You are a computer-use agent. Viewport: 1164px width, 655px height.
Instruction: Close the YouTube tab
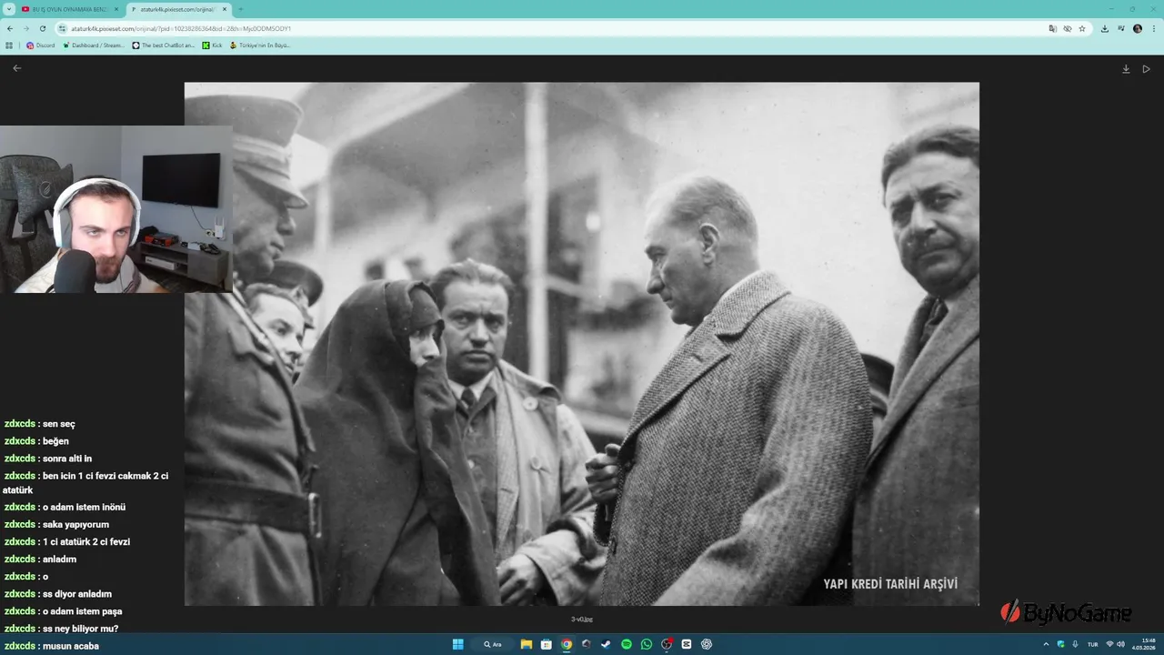pos(115,9)
